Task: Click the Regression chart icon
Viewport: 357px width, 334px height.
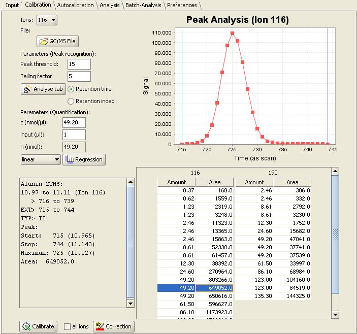Action: coord(69,159)
